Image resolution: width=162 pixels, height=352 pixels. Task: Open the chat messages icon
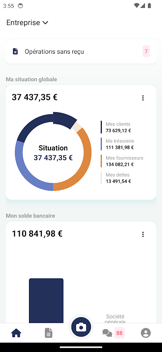[x=107, y=333]
